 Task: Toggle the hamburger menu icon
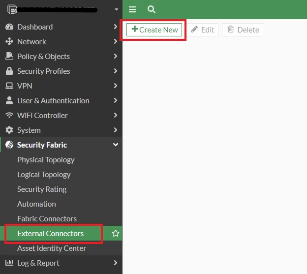(x=132, y=9)
